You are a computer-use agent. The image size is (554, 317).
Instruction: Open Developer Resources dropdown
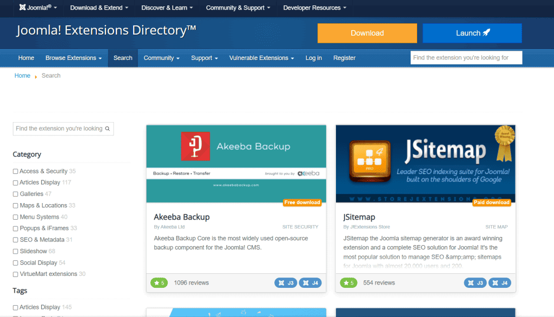[x=315, y=8]
